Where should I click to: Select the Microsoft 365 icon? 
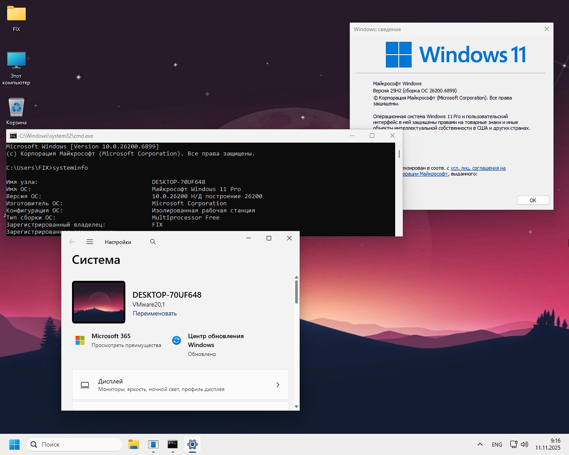80,340
